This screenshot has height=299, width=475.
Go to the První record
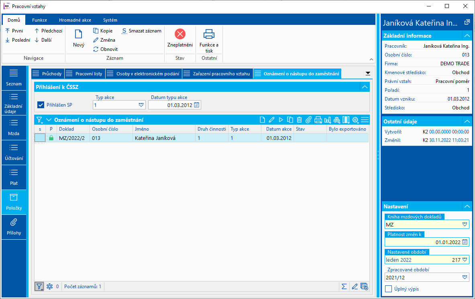[x=14, y=31]
